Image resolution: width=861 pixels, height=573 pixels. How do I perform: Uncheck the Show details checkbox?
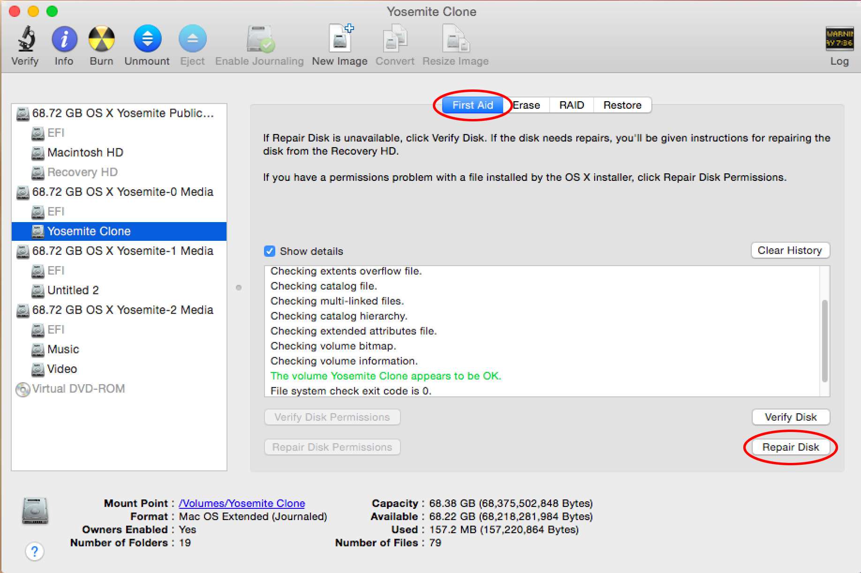click(270, 252)
